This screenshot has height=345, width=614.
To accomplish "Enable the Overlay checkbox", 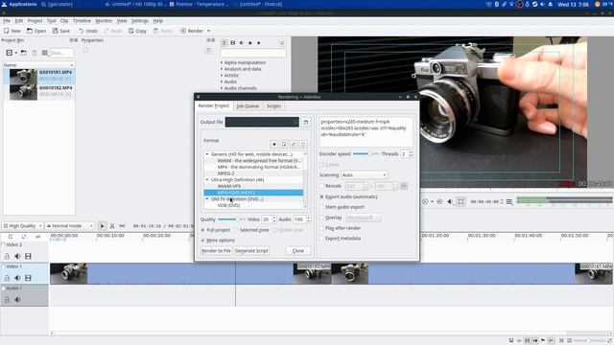I will coord(322,218).
